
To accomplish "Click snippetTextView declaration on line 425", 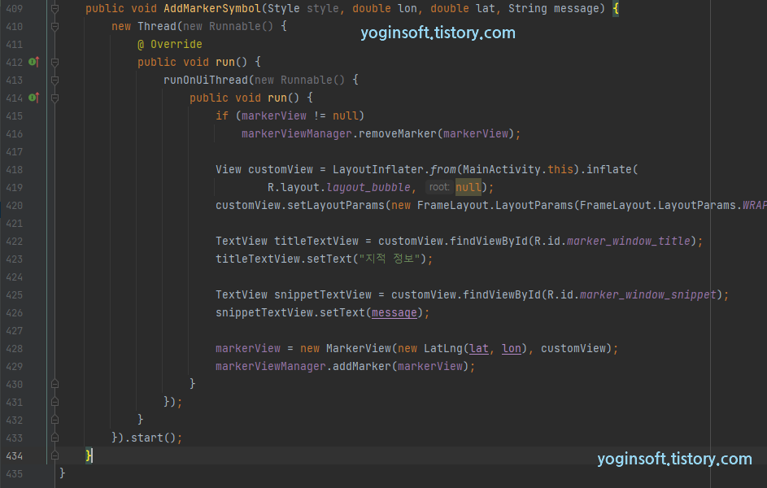I will (x=323, y=295).
